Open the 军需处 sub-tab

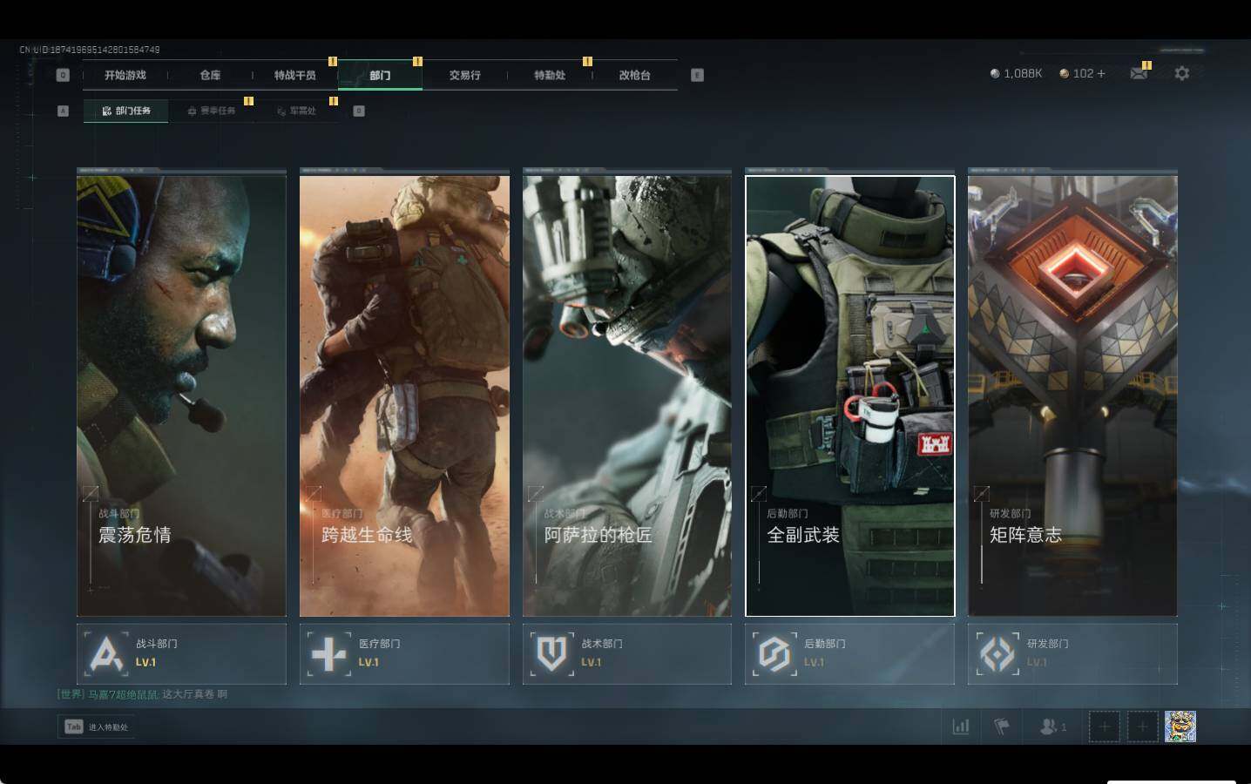coord(296,111)
